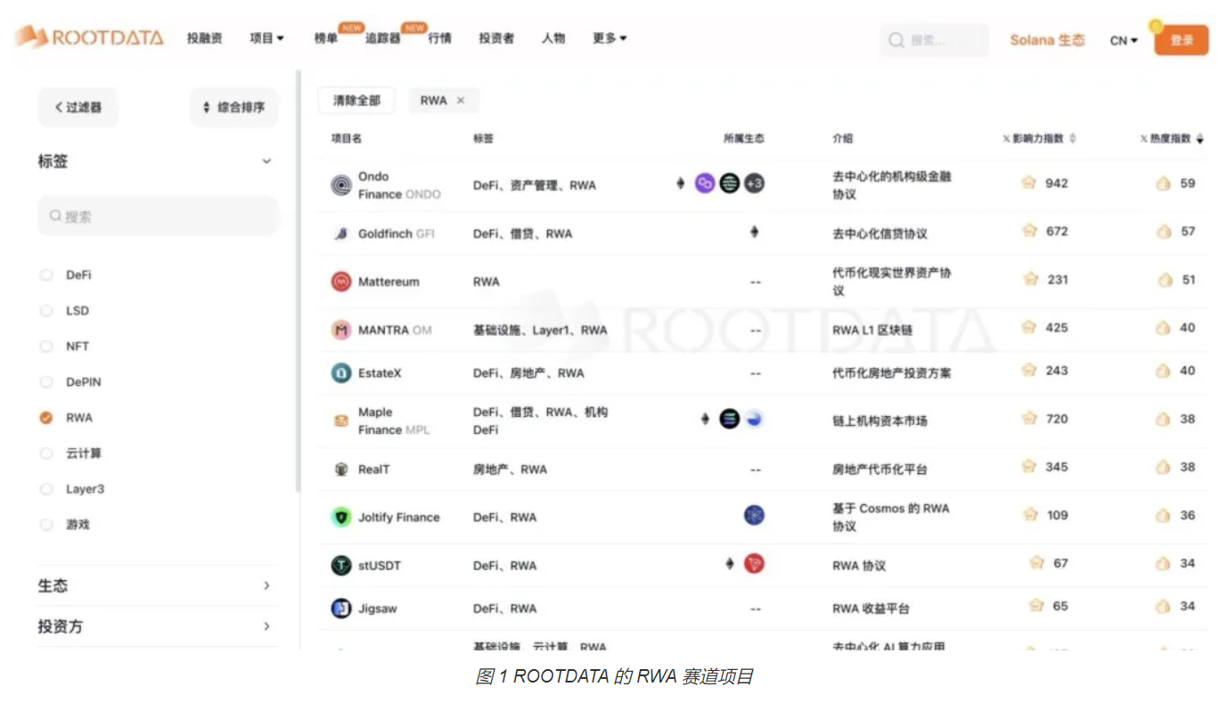Image resolution: width=1228 pixels, height=703 pixels.
Task: Click the stUSDT project logo icon
Action: 341,566
